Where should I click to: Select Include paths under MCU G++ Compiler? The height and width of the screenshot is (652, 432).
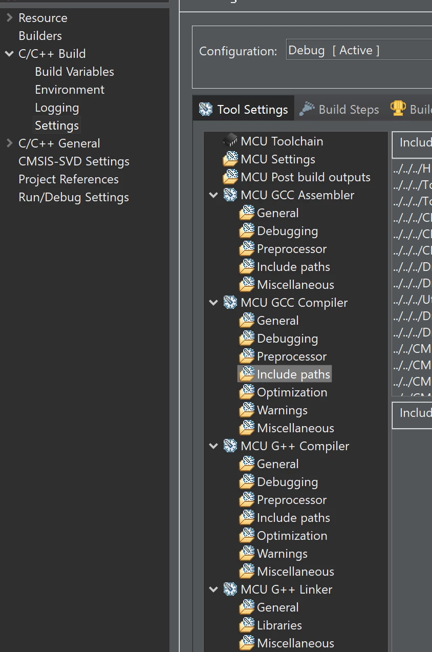(293, 518)
